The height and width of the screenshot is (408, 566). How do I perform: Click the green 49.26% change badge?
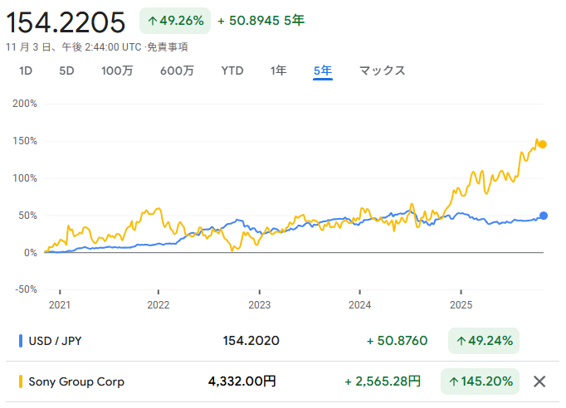[175, 21]
